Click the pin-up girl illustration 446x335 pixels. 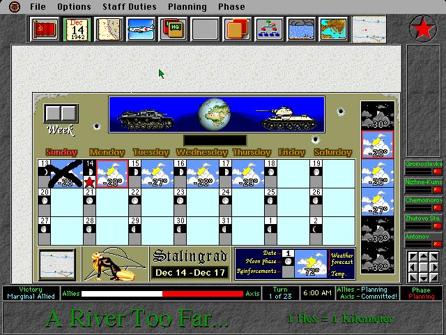(x=115, y=265)
